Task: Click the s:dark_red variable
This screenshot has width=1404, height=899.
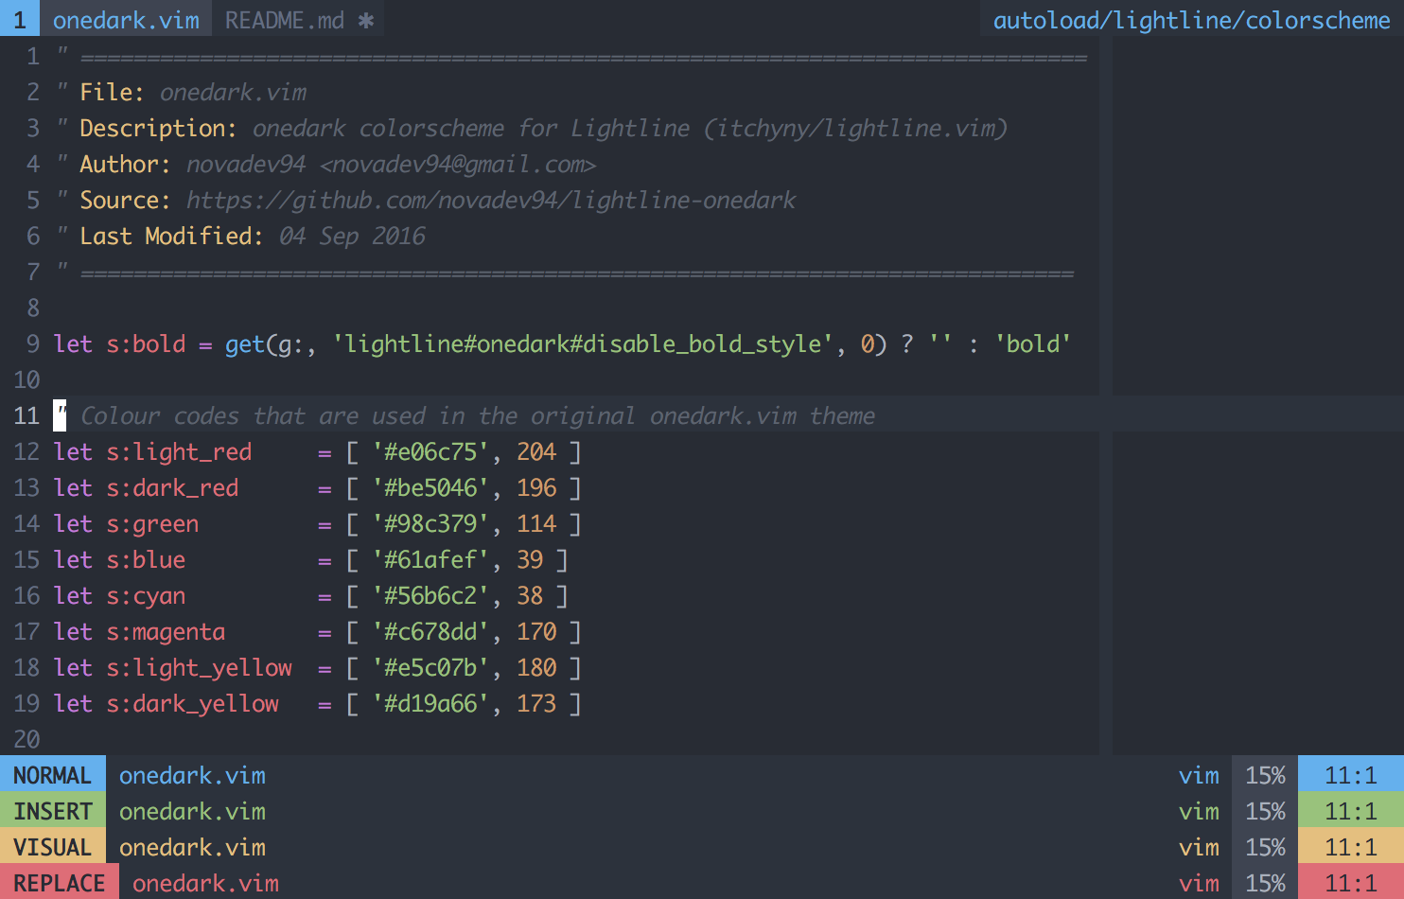Action: click(x=172, y=487)
